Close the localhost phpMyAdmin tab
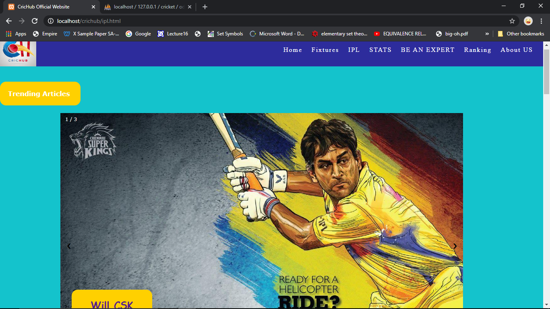Viewport: 550px width, 309px height. pyautogui.click(x=190, y=7)
